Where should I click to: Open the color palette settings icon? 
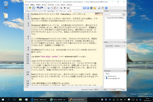click(x=99, y=8)
